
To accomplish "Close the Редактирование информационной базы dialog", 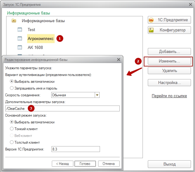I will tap(118, 59).
